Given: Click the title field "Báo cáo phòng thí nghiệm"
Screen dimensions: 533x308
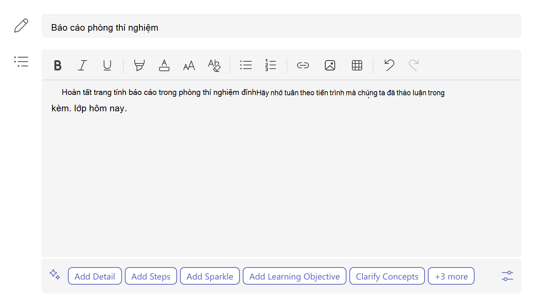Looking at the screenshot, I should point(281,26).
